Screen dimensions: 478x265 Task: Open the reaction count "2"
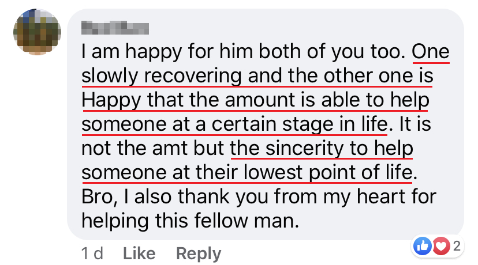point(457,247)
